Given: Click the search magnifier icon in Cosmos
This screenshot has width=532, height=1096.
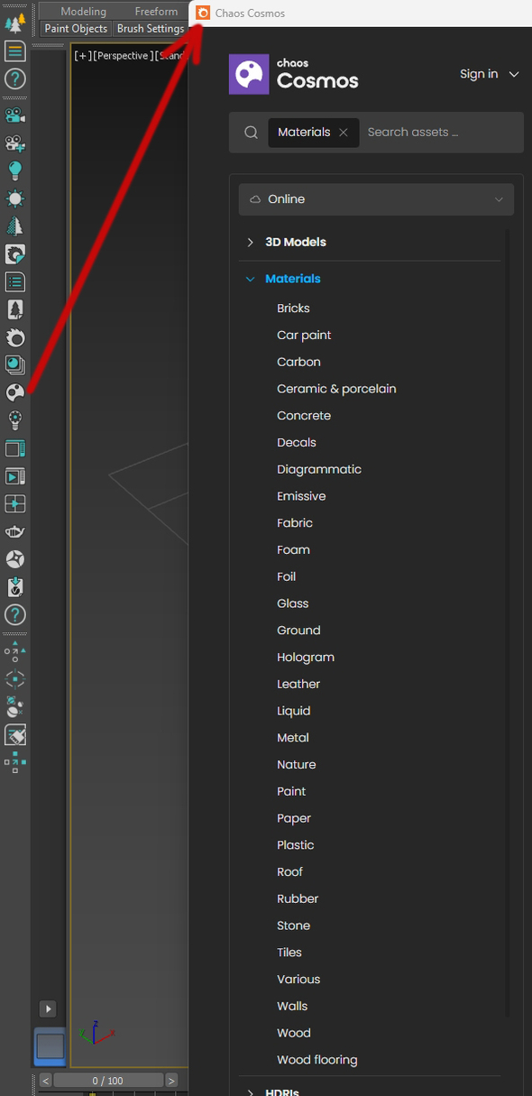Looking at the screenshot, I should (x=252, y=133).
